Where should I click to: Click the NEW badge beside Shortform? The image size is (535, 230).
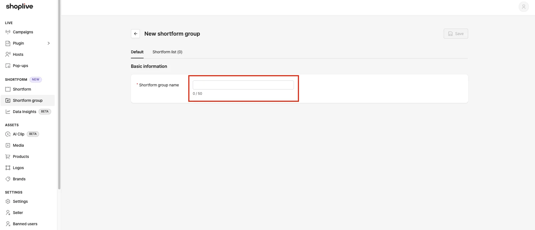36,80
